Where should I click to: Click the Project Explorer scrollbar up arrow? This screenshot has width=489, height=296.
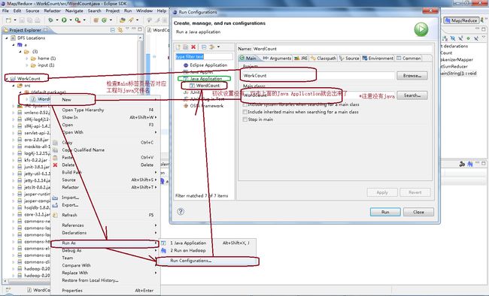click(x=141, y=38)
